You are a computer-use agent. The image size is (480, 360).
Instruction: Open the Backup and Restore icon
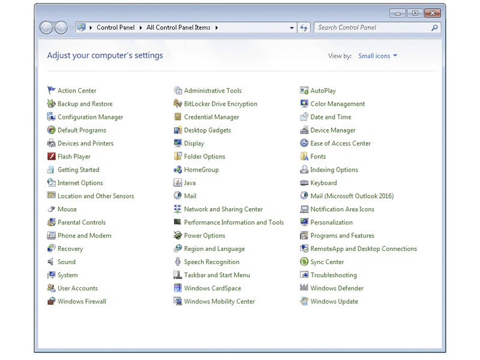point(51,103)
